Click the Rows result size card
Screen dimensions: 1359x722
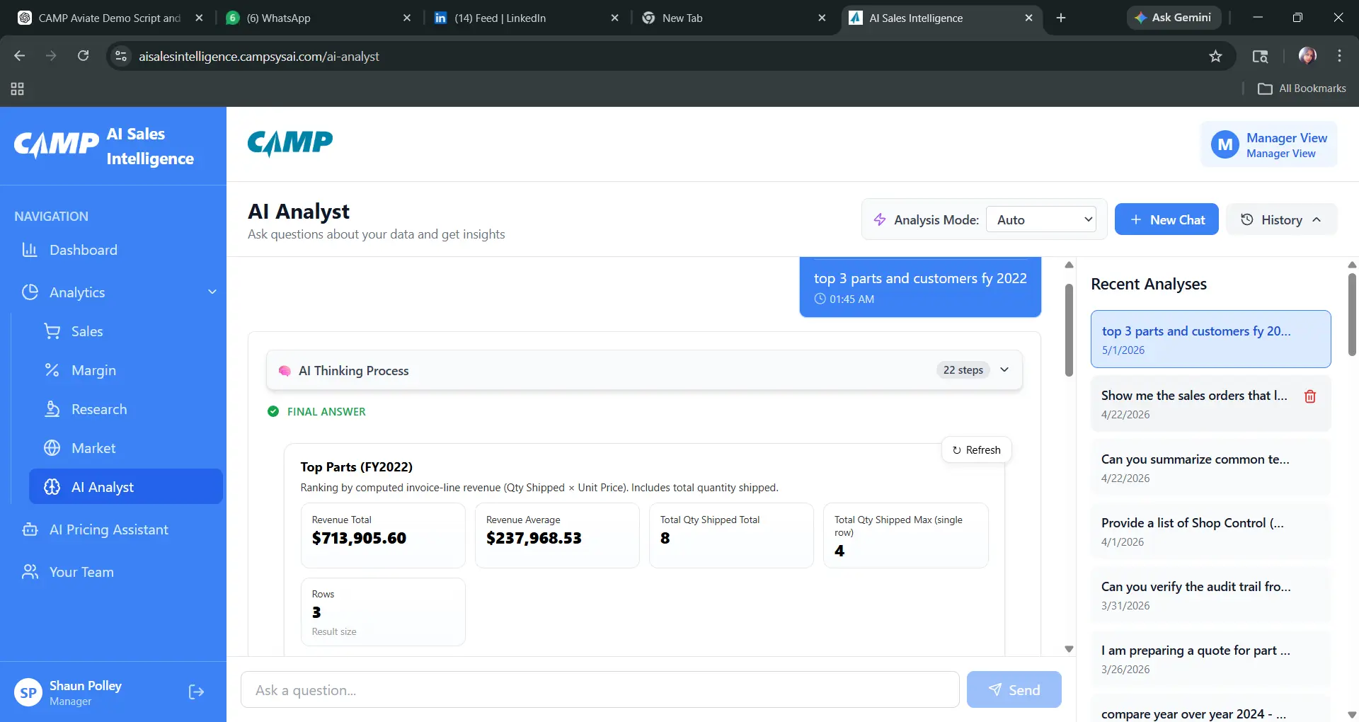click(383, 612)
